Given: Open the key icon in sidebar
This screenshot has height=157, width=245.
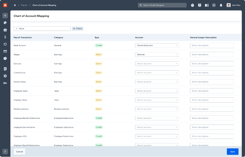Looking at the screenshot, I should (x=5, y=83).
